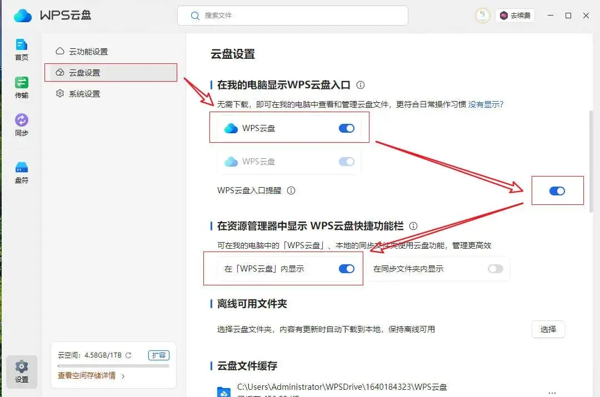The width and height of the screenshot is (600, 397).
Task: Open the 盘符 drive sidebar icon
Action: [22, 172]
